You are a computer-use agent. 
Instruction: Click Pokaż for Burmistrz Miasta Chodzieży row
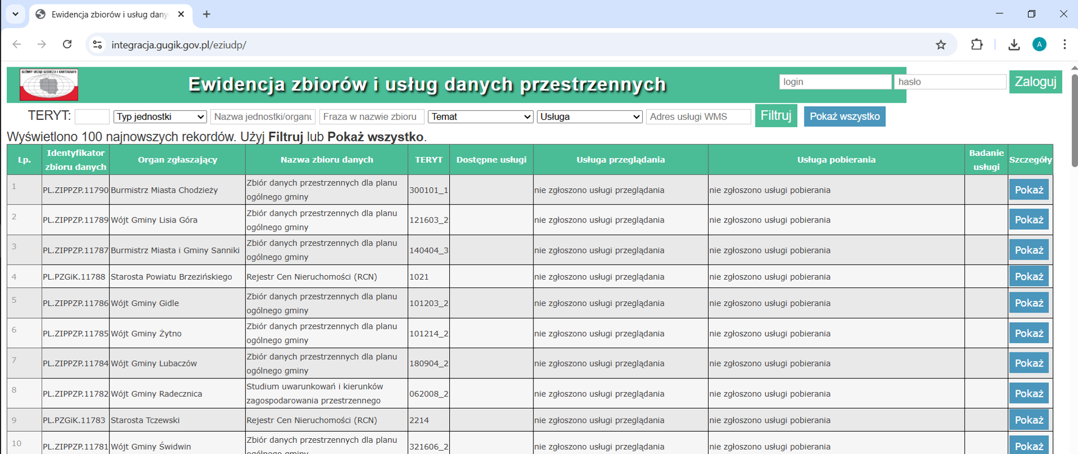point(1029,190)
